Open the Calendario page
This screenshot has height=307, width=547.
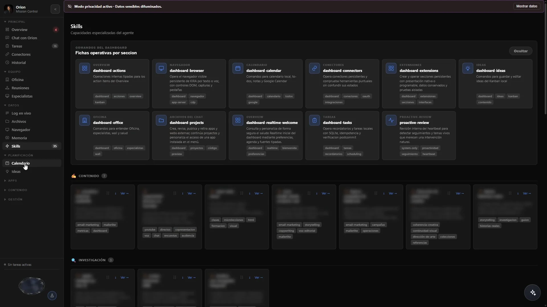click(32, 163)
